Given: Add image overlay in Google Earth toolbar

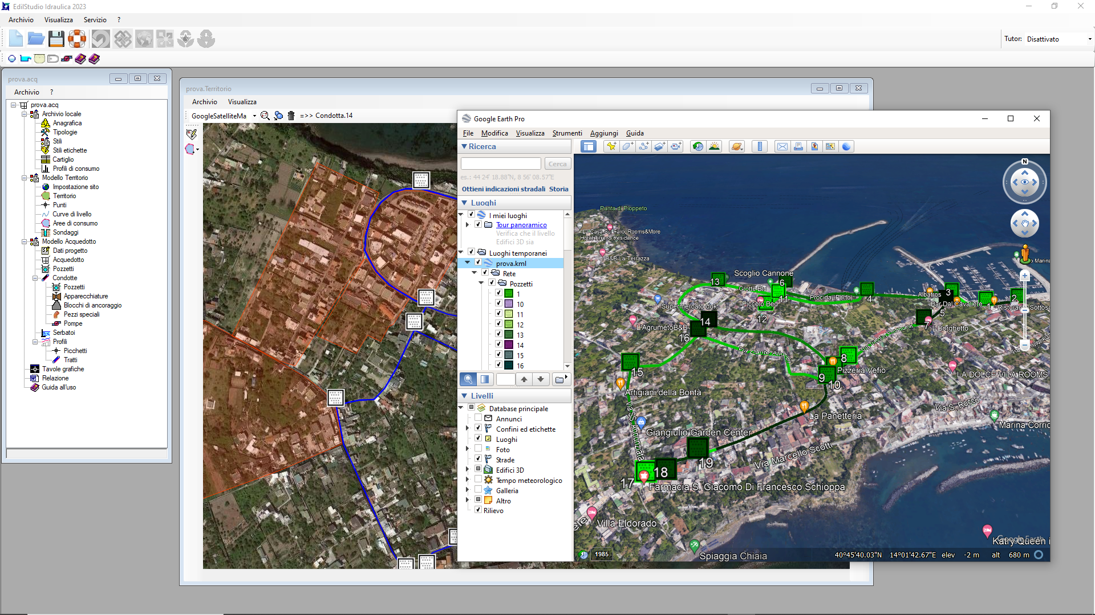Looking at the screenshot, I should (x=659, y=146).
